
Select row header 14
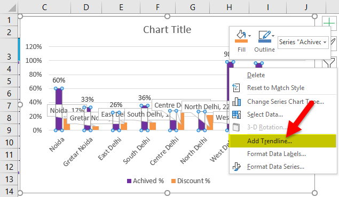click(9, 191)
